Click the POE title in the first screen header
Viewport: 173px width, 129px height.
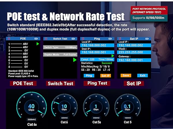coord(23,39)
